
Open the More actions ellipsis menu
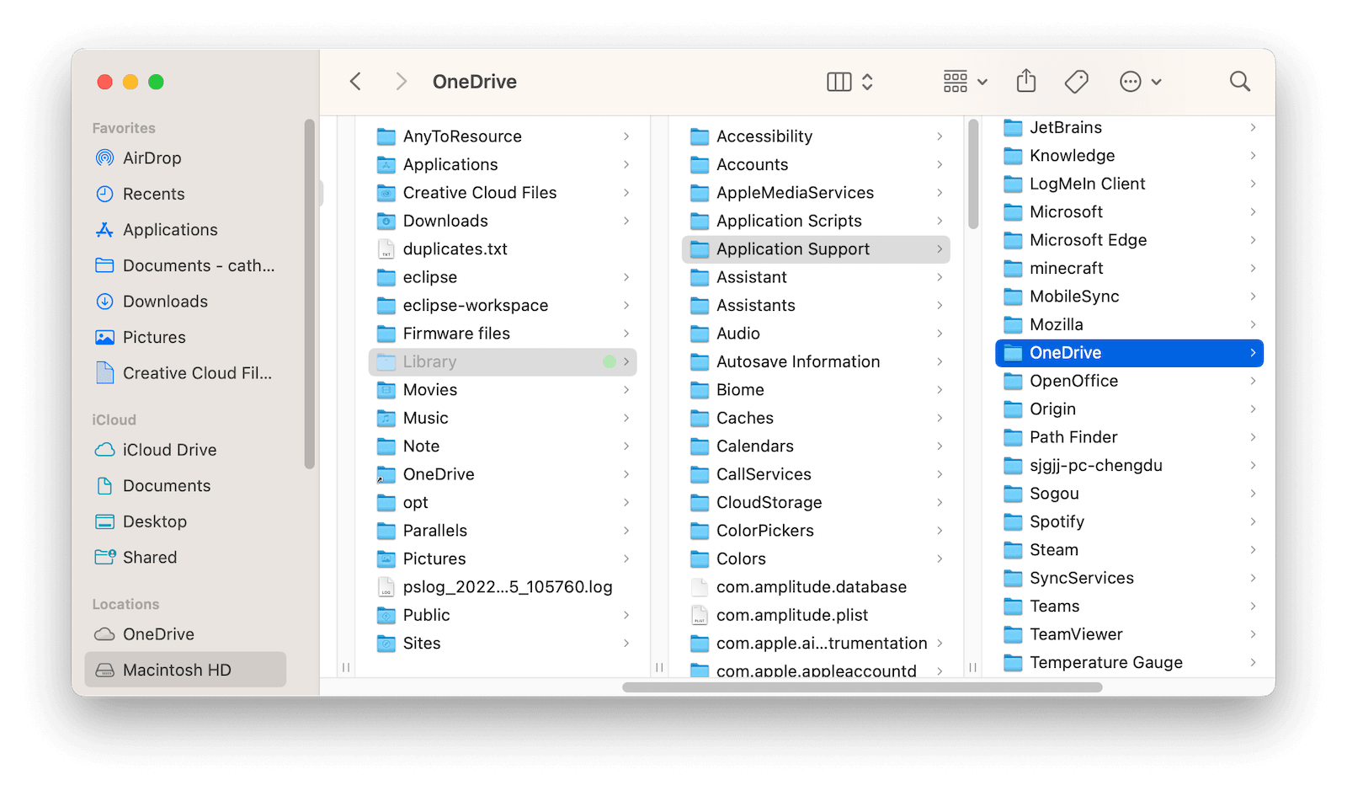tap(1140, 82)
